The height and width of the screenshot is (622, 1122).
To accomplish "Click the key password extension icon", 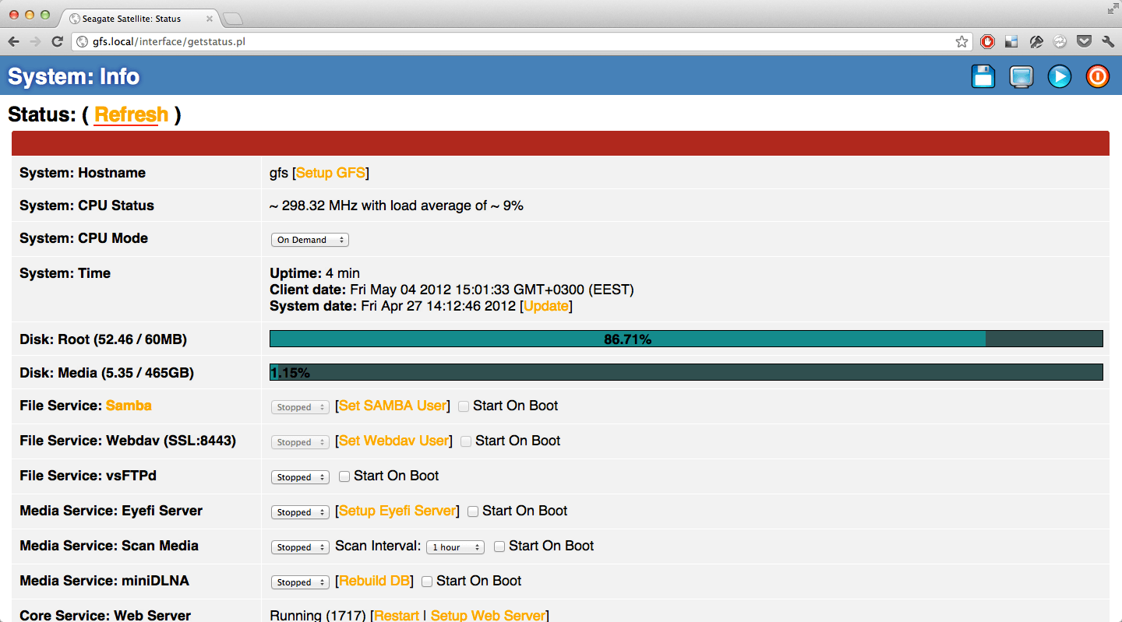I will 1036,41.
